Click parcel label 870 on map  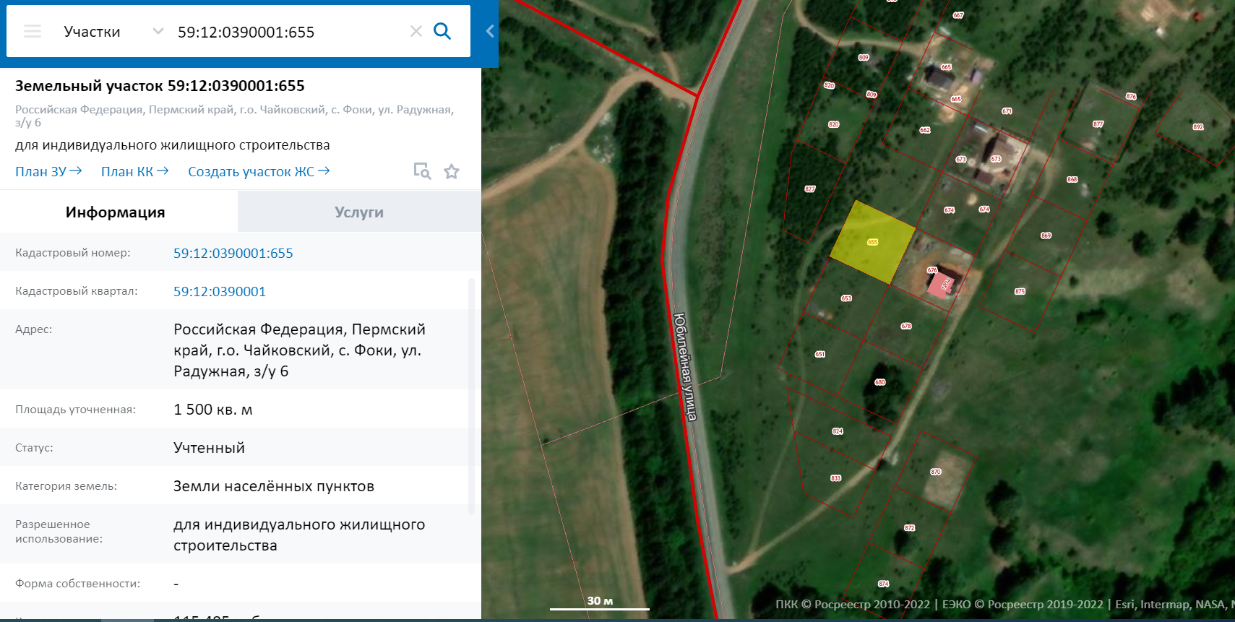point(936,472)
